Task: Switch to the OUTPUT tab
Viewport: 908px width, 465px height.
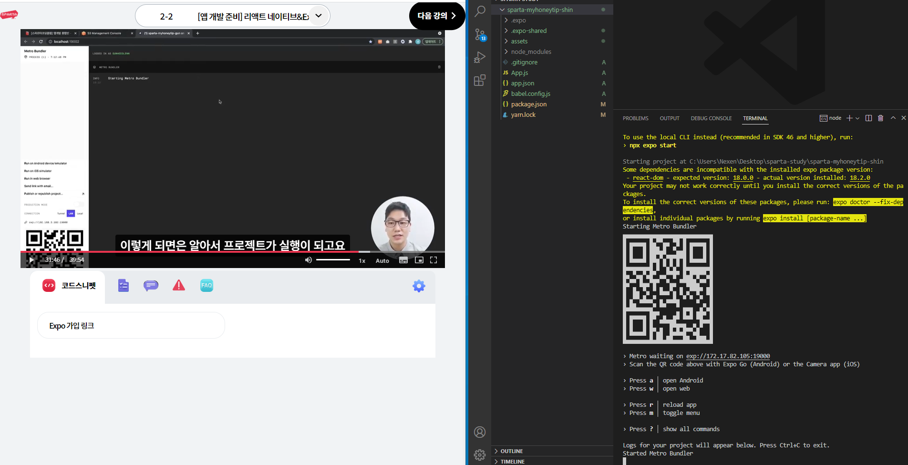Action: click(x=670, y=118)
